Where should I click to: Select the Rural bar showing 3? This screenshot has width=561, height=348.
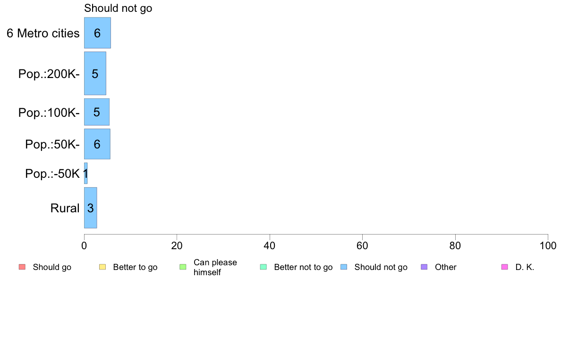(91, 208)
